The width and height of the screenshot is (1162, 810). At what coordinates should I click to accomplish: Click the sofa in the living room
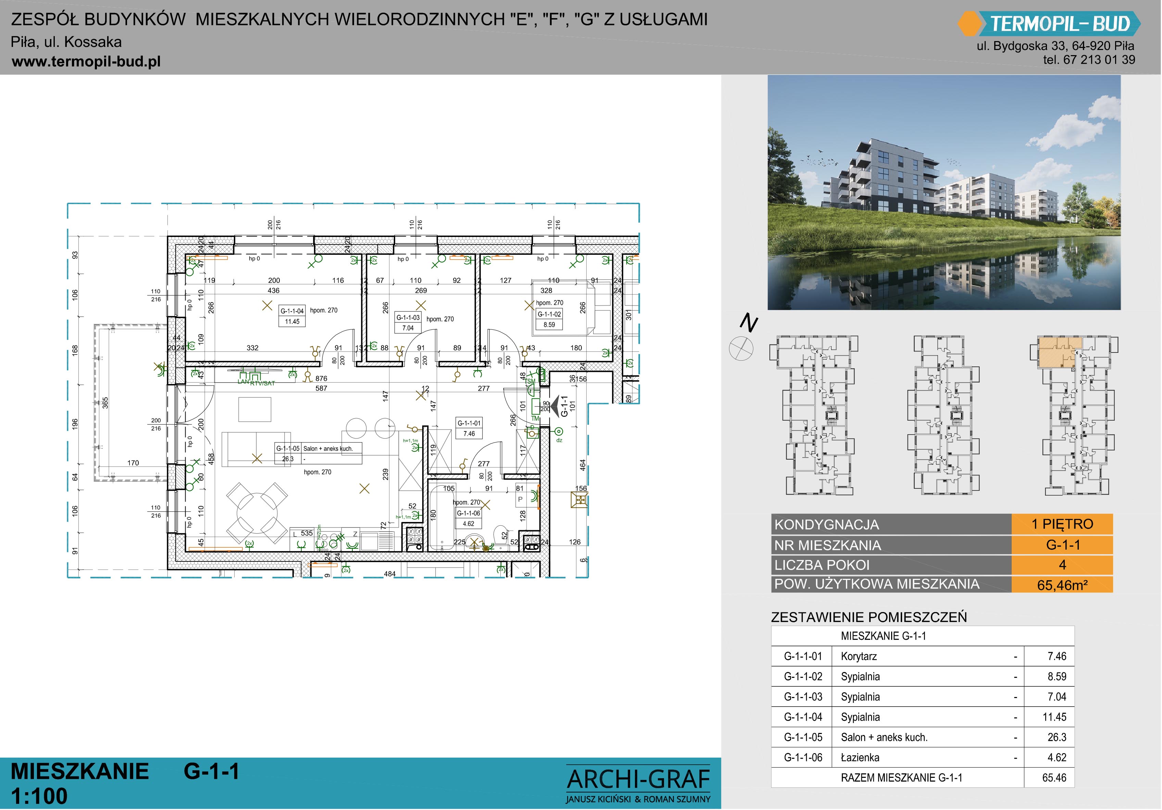click(x=257, y=449)
